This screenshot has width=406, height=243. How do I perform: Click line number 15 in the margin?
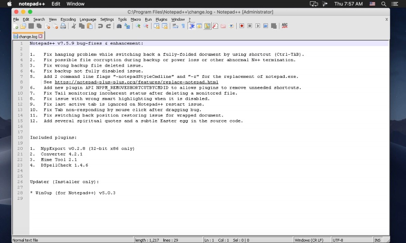point(20,121)
